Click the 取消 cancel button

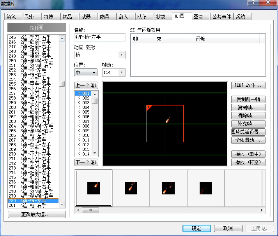click(x=228, y=228)
